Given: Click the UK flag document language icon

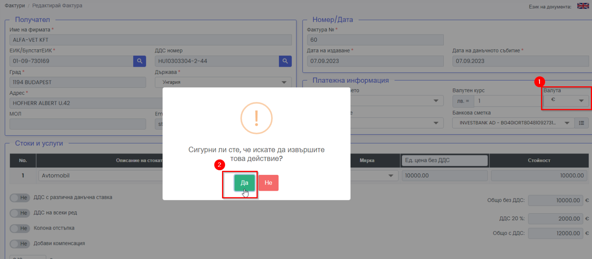Looking at the screenshot, I should click(583, 6).
